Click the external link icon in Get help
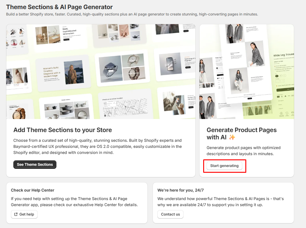The height and width of the screenshot is (228, 306). pos(16,214)
